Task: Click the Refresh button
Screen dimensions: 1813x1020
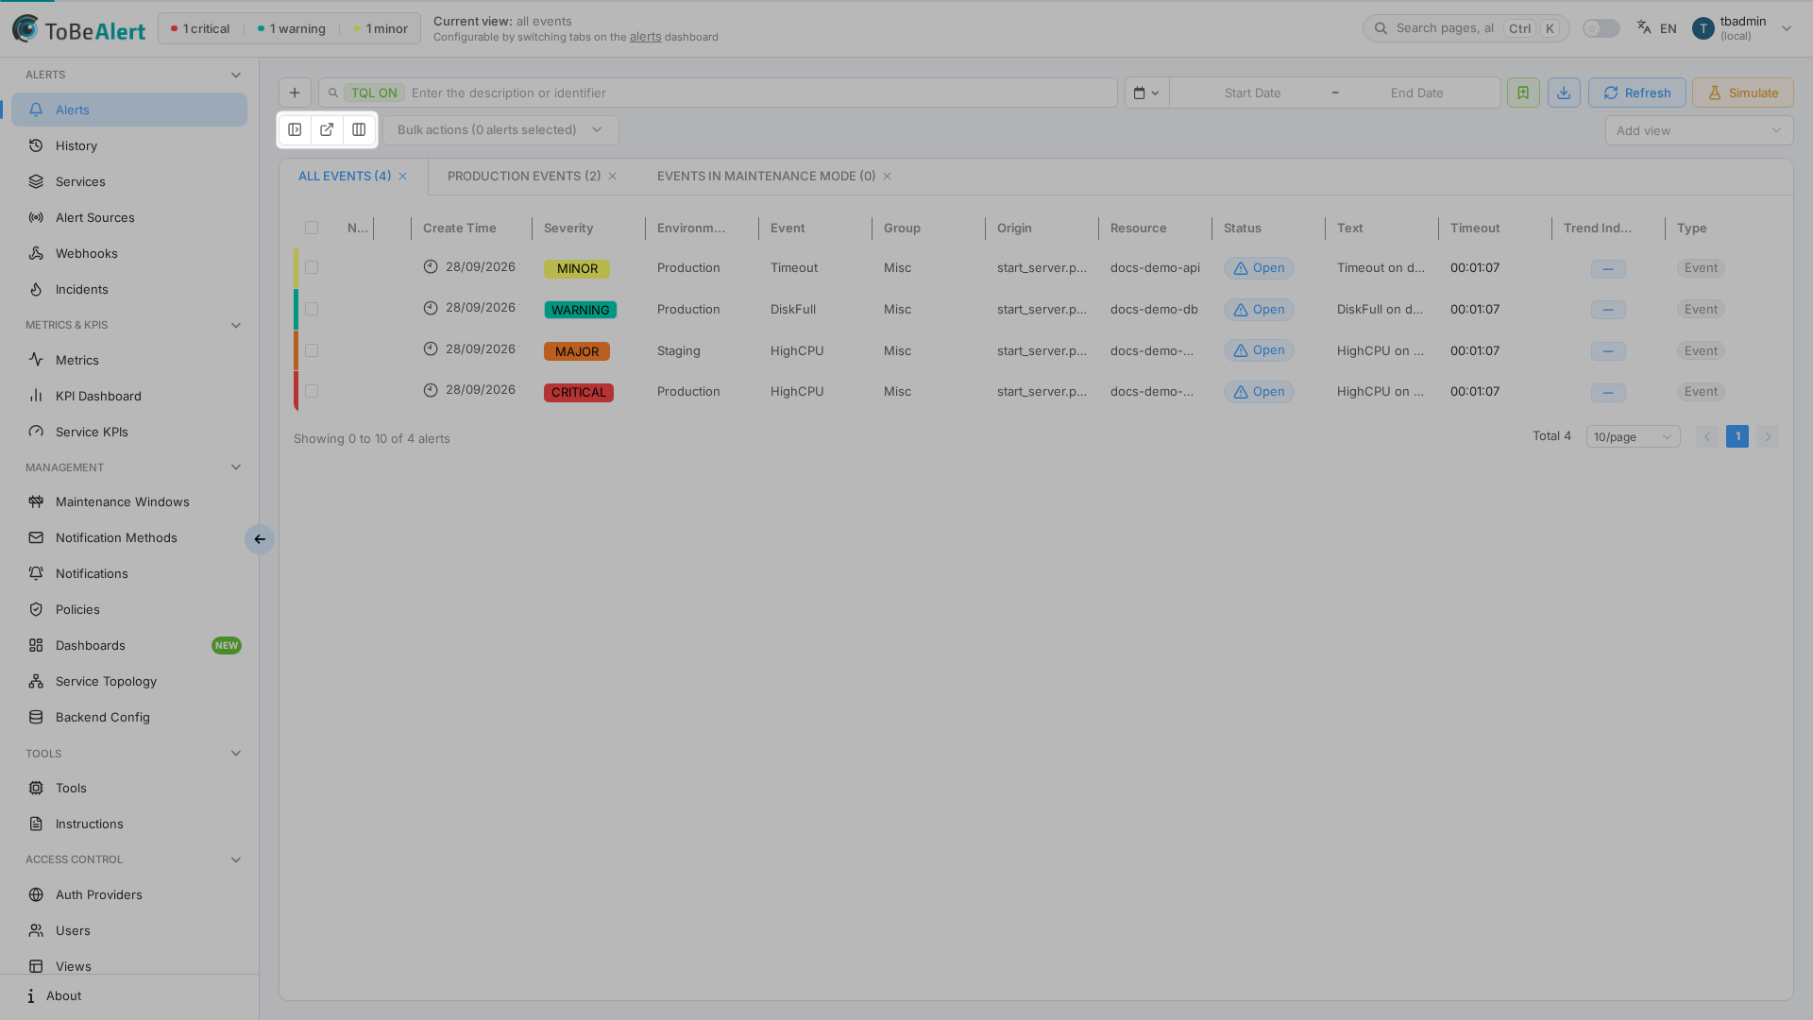Action: coord(1636,93)
